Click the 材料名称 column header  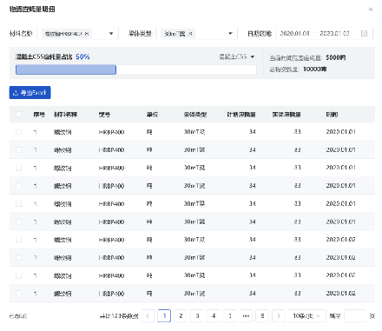65,115
